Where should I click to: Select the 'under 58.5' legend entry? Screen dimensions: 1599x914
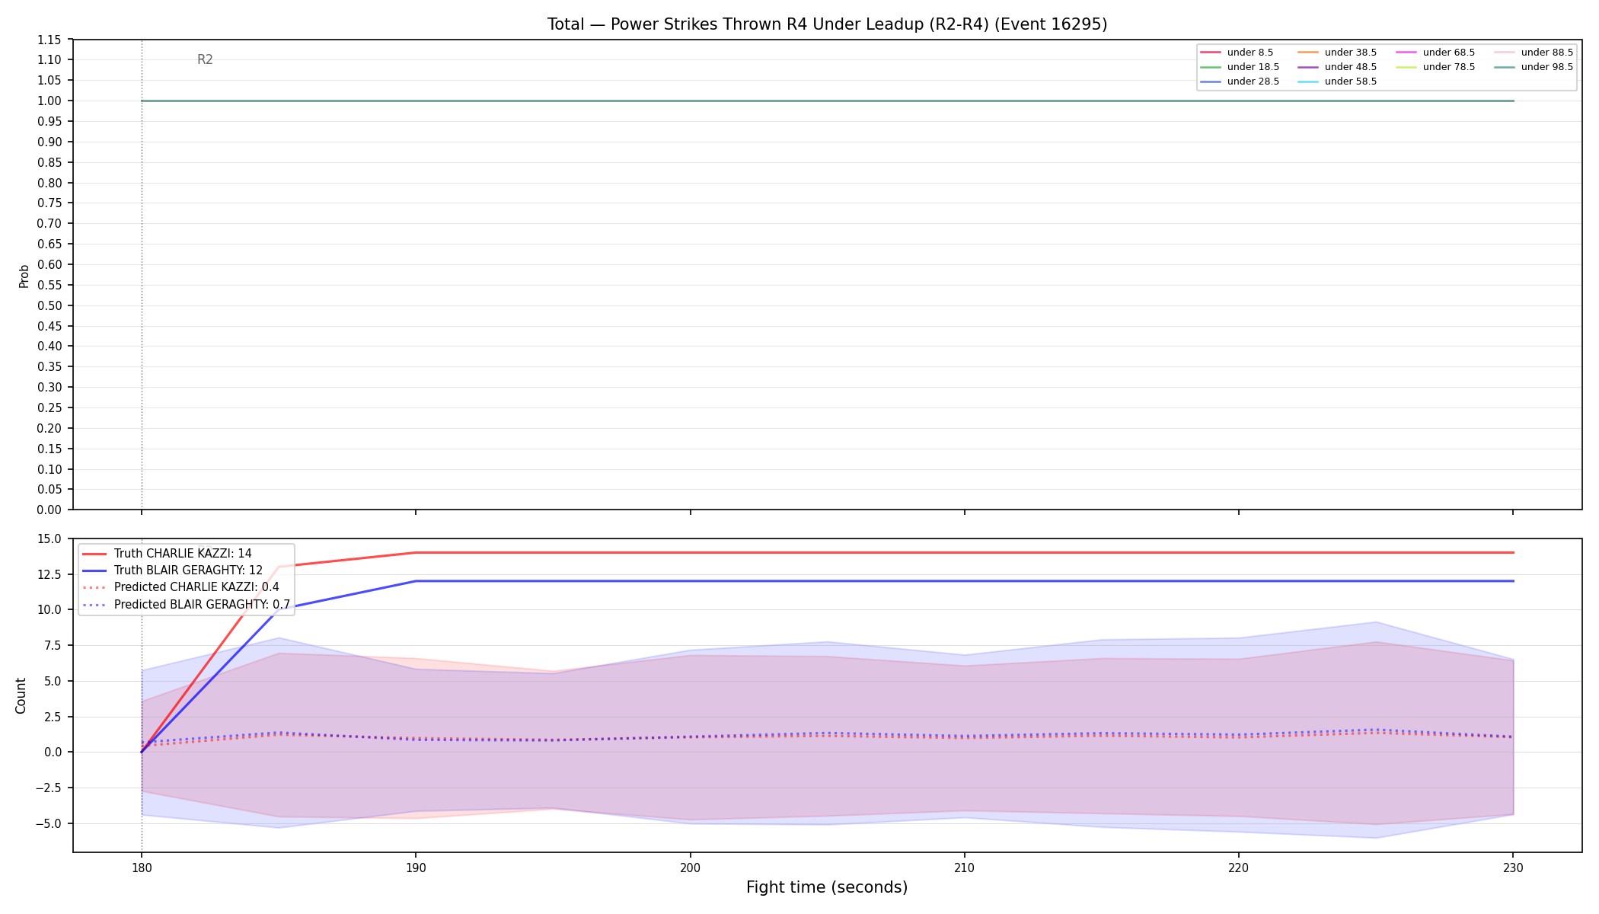[1337, 81]
